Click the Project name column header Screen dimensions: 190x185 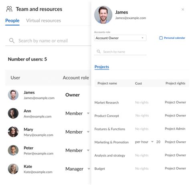[107, 83]
